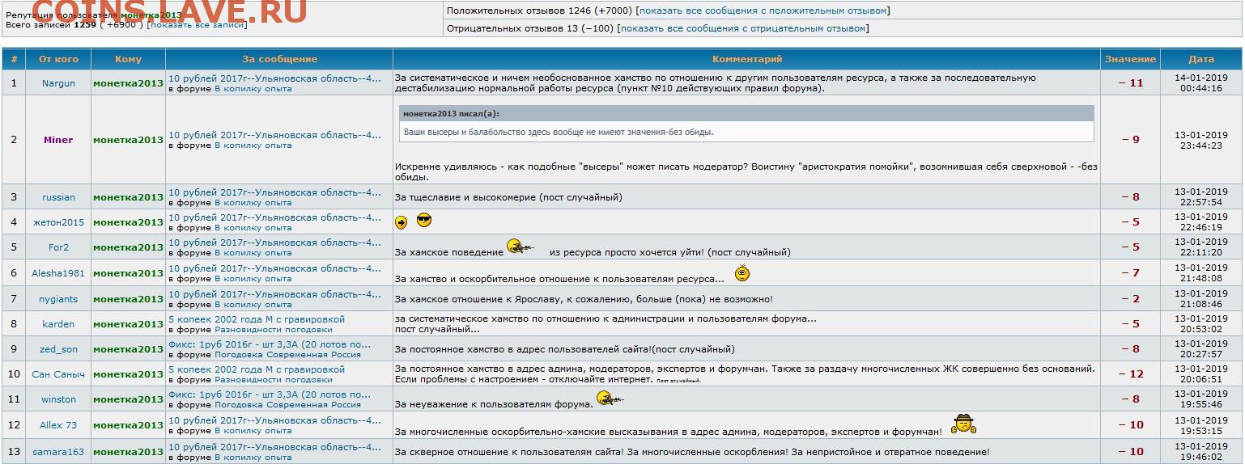Click the quoted block 'монетка2013 писал(а):'
The width and height of the screenshot is (1245, 464).
pos(746,124)
